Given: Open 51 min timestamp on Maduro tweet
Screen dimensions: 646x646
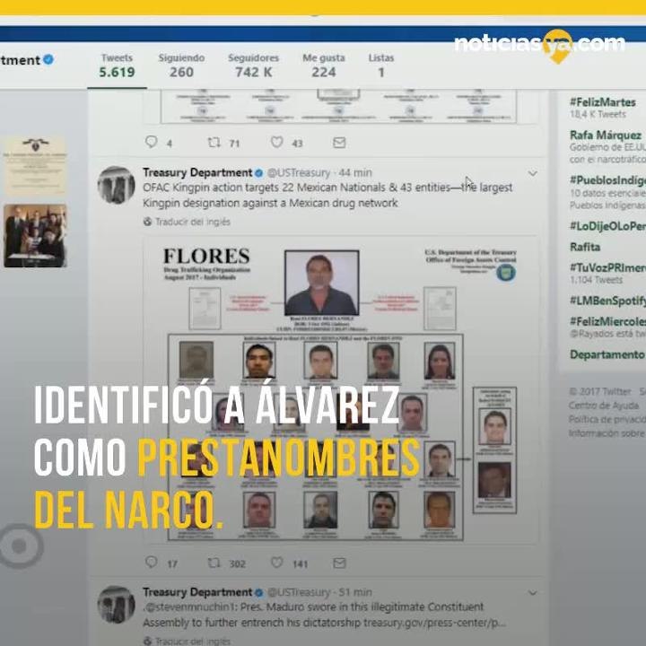Looking at the screenshot, I should pyautogui.click(x=355, y=592).
